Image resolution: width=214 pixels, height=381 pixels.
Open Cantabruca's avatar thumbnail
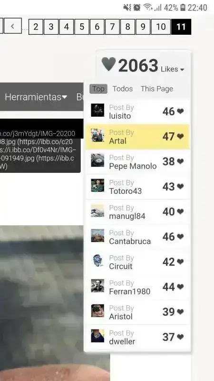(97, 235)
